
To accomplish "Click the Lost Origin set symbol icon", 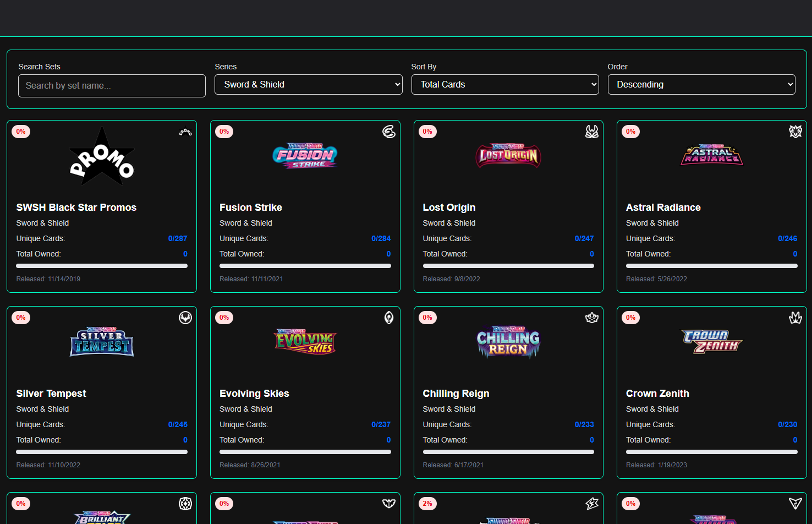I will pyautogui.click(x=591, y=132).
